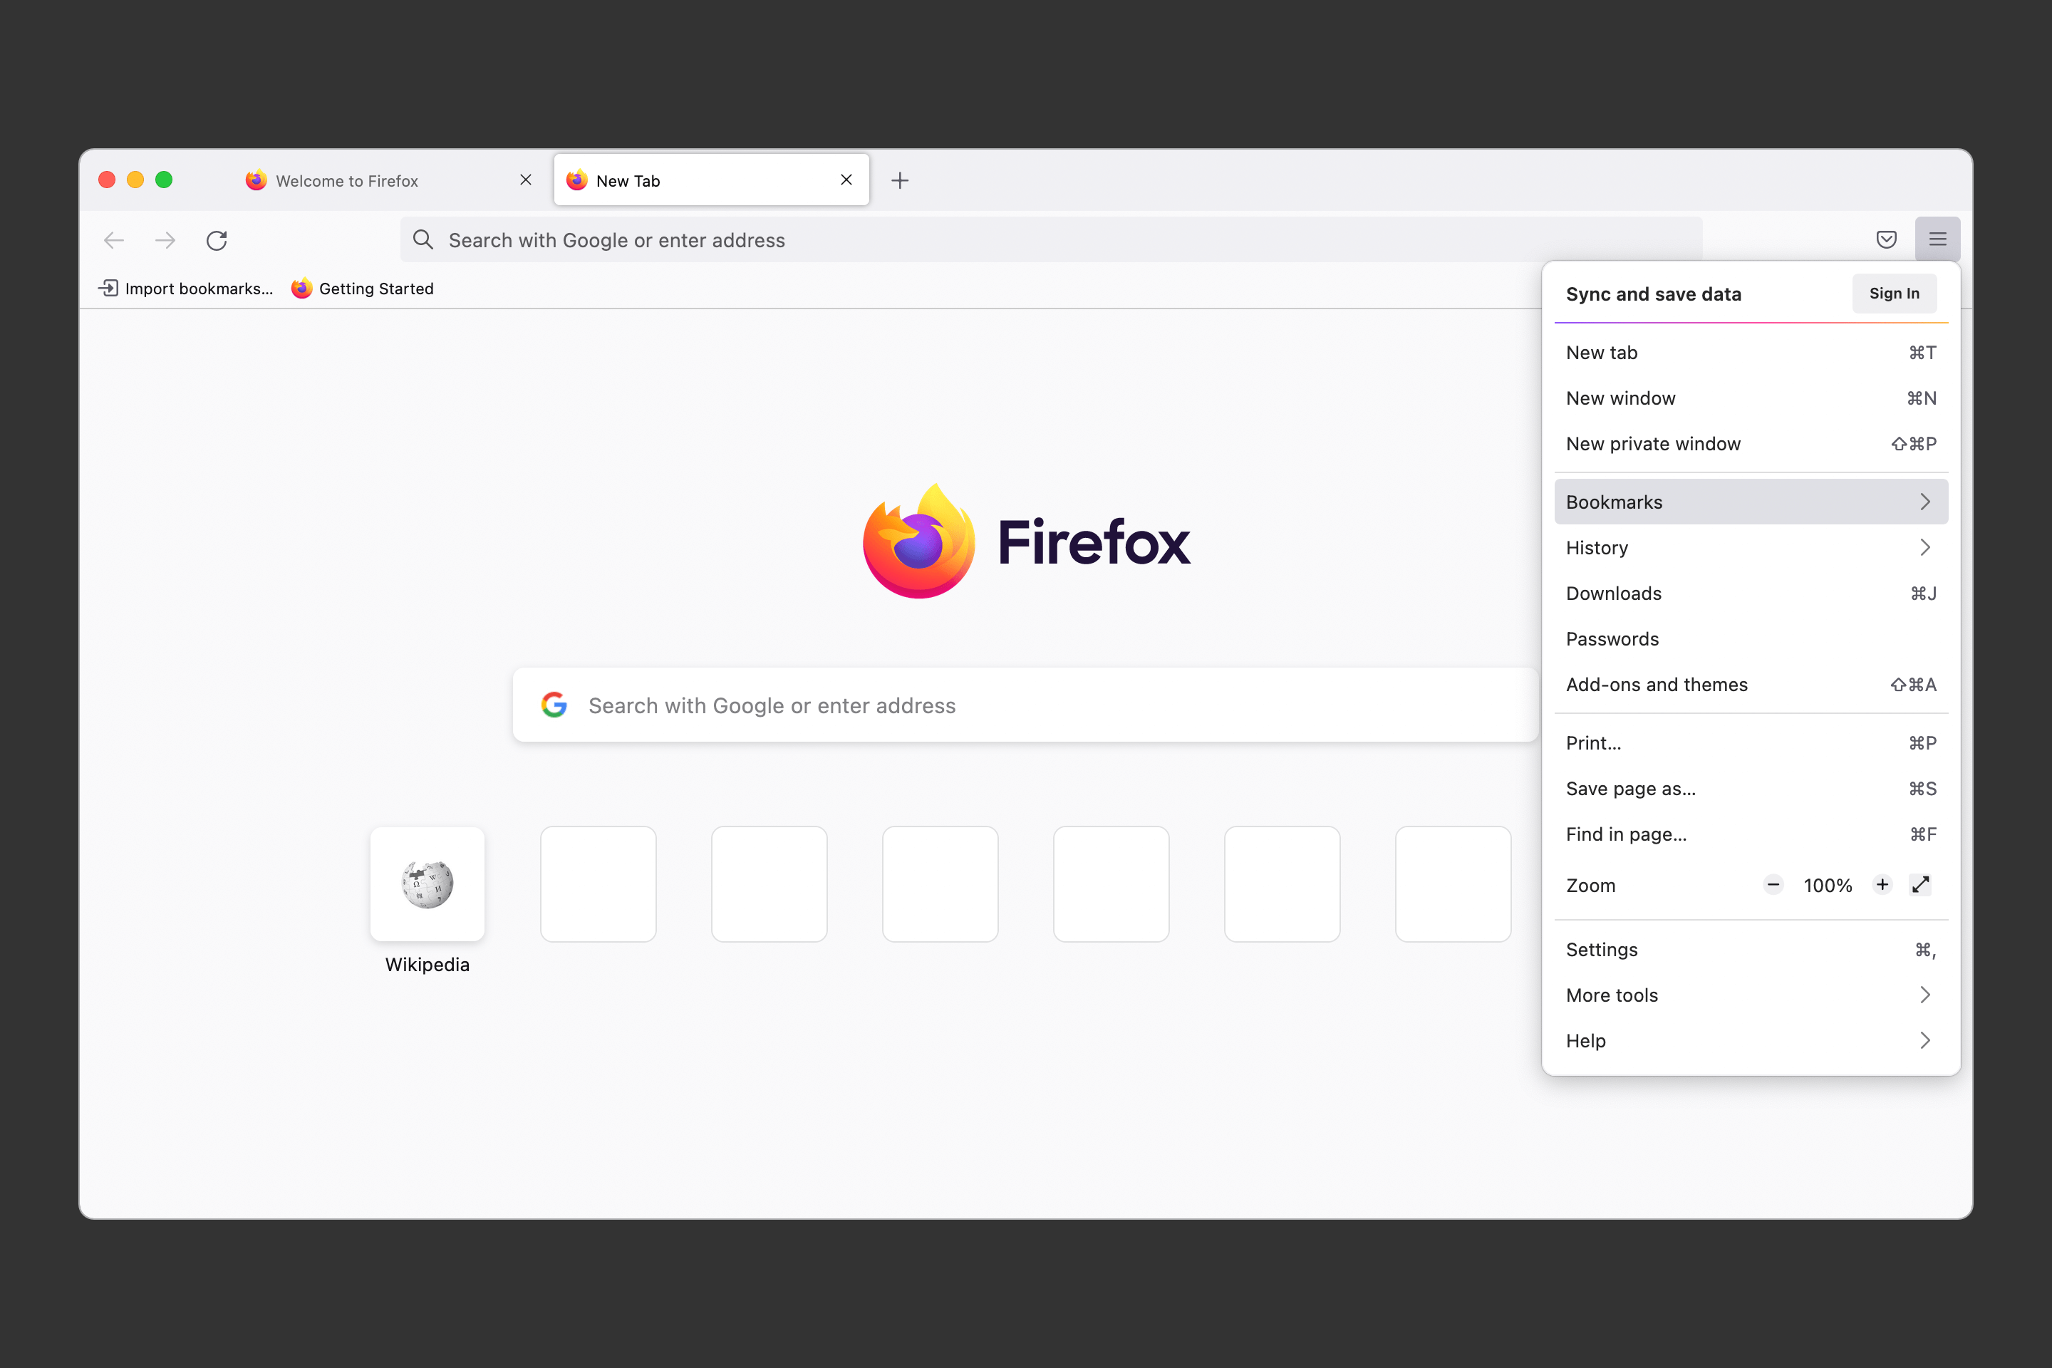2052x1368 pixels.
Task: Zoom out with the minus button
Action: click(1773, 885)
